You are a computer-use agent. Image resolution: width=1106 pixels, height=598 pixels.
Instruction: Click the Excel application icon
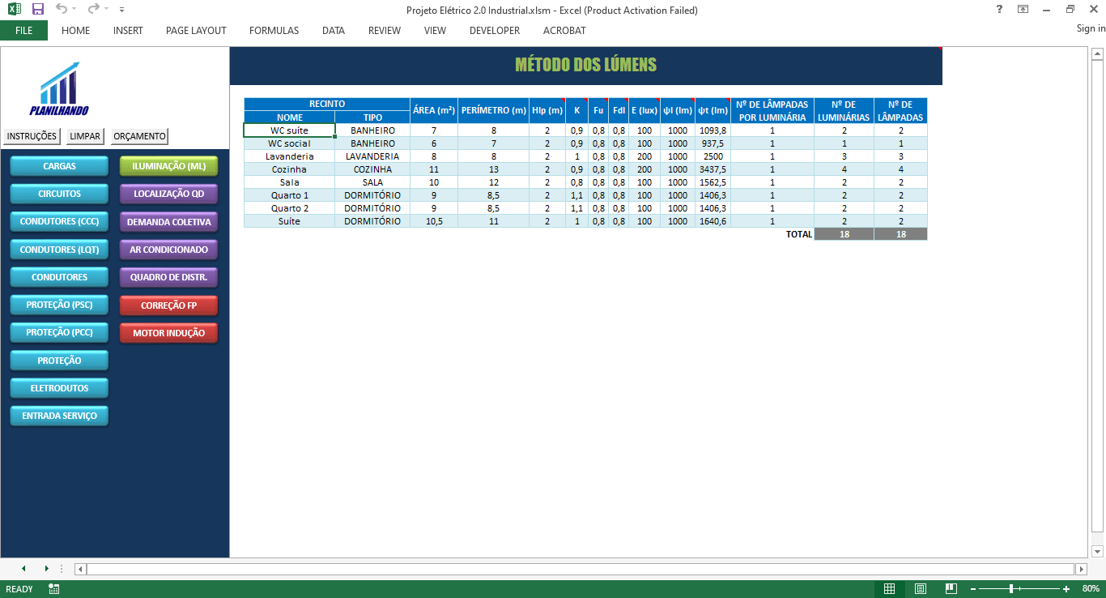[15, 10]
